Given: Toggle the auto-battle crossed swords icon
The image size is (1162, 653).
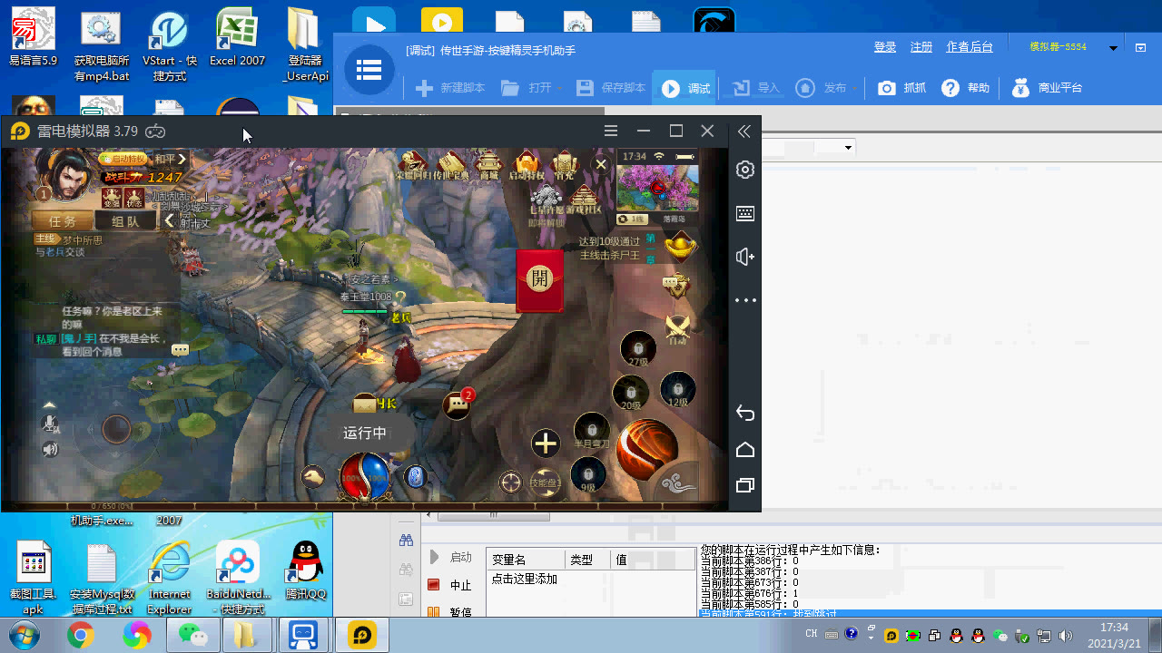Looking at the screenshot, I should click(677, 328).
